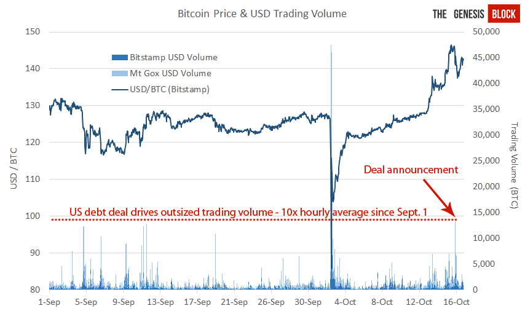Image resolution: width=525 pixels, height=335 pixels.
Task: Click the 100 label on USD axis
Action: 33,216
